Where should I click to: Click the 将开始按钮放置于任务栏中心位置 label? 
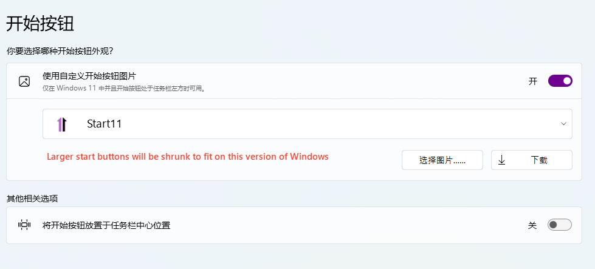(106, 225)
